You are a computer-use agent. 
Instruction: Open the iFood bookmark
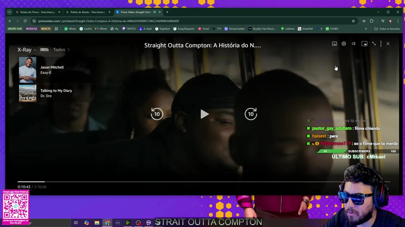[203, 29]
